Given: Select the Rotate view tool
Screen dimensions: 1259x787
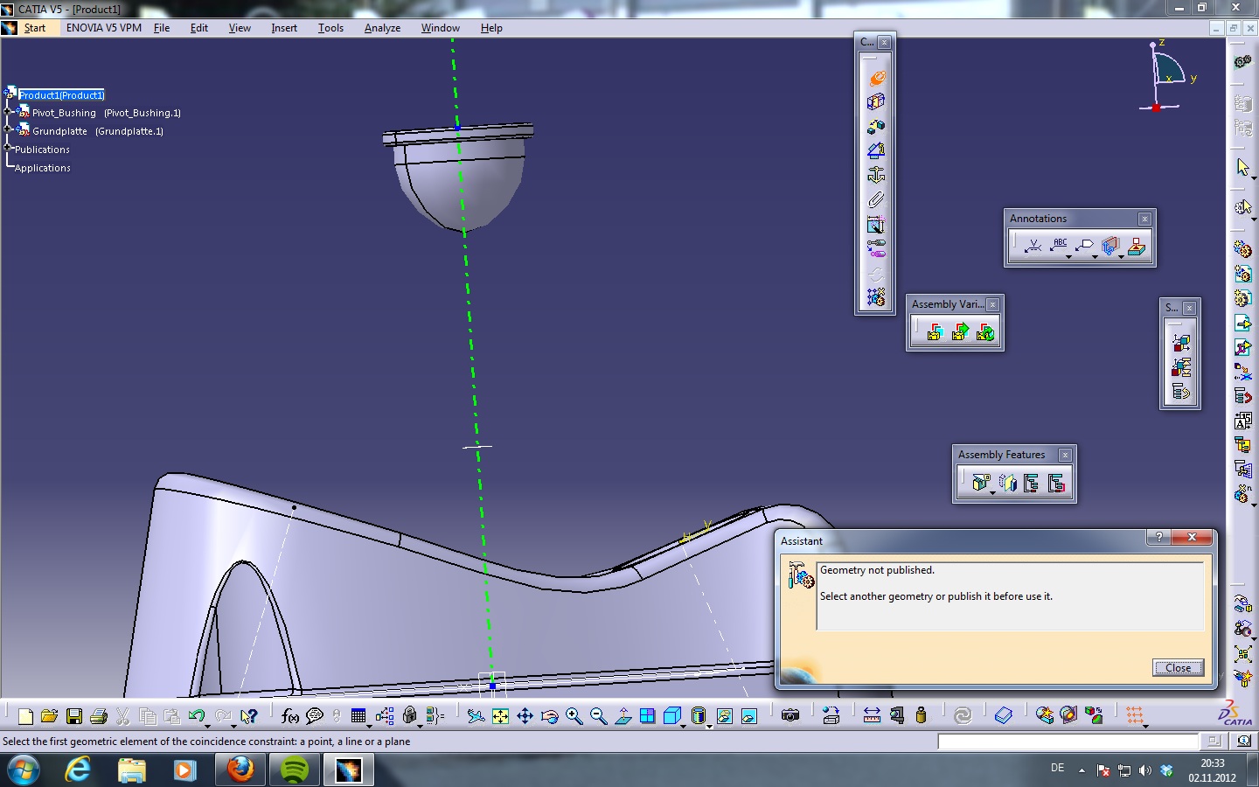Looking at the screenshot, I should point(549,716).
